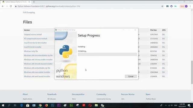This screenshot has width=193, height=108.
Task: Click the File Size column header
Action: pyautogui.click(x=153, y=30)
